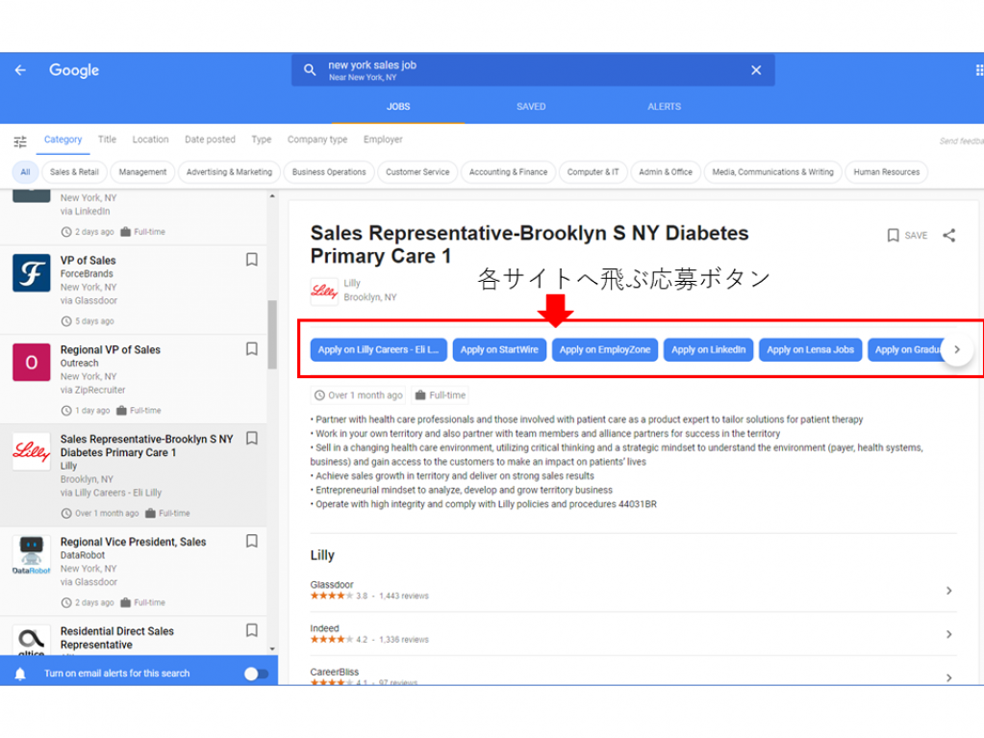The width and height of the screenshot is (984, 738).
Task: Apply on LinkedIn
Action: (x=709, y=349)
